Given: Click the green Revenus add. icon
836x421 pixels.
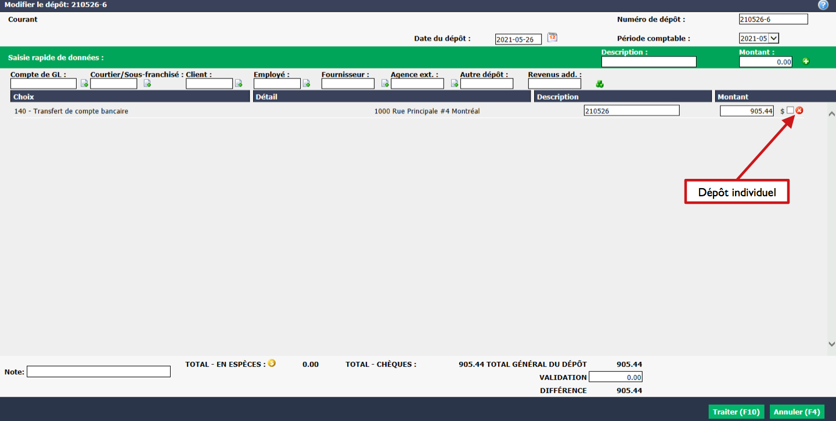Looking at the screenshot, I should (x=600, y=84).
